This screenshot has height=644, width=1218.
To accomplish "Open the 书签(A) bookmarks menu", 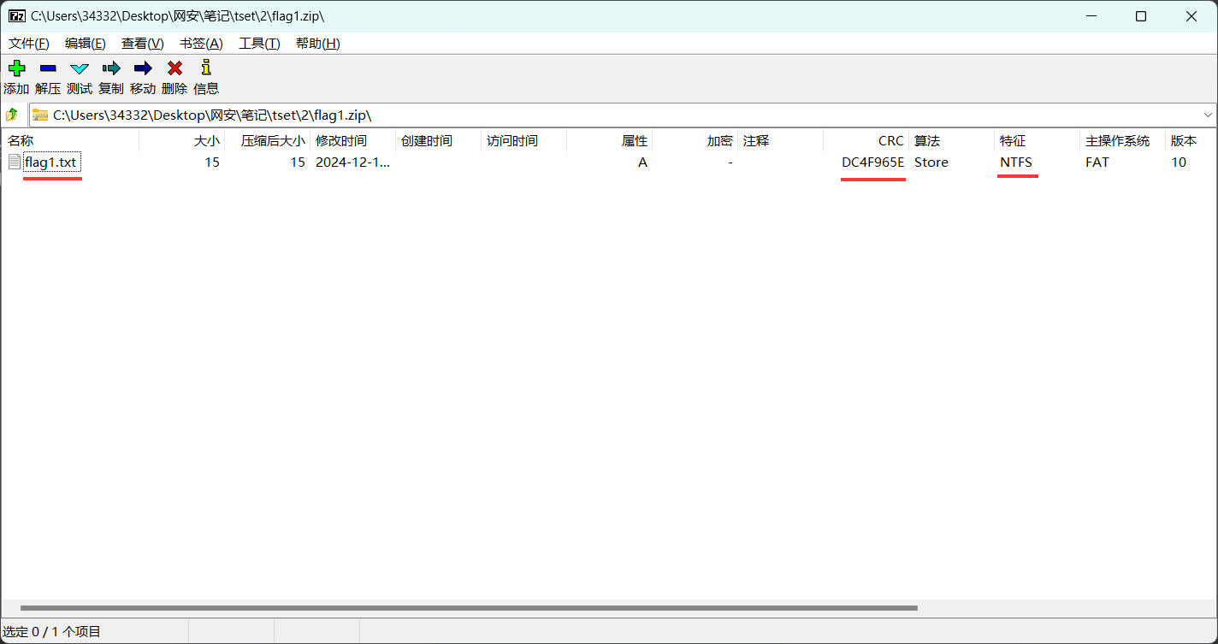I will pyautogui.click(x=201, y=44).
